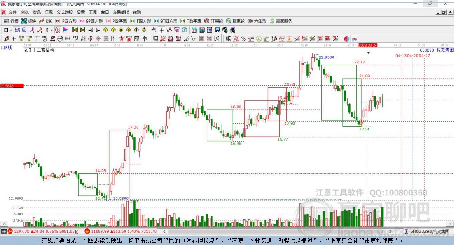Switch to the K线 chart view
The width and height of the screenshot is (454, 245).
coord(46,21)
